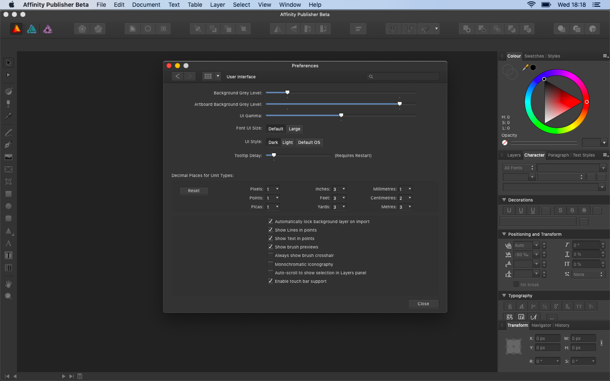The width and height of the screenshot is (610, 381).
Task: Click the ligatures fi typography icon
Action: coord(510,306)
